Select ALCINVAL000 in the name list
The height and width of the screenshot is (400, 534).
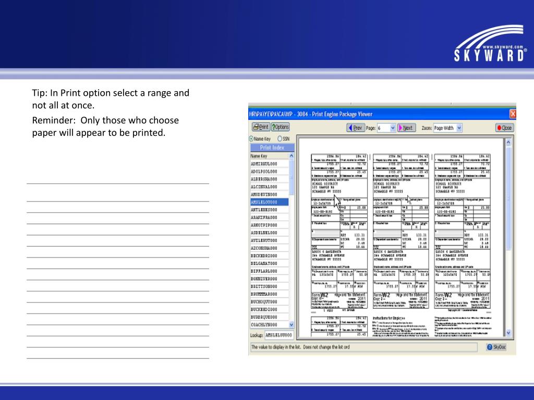(x=270, y=187)
